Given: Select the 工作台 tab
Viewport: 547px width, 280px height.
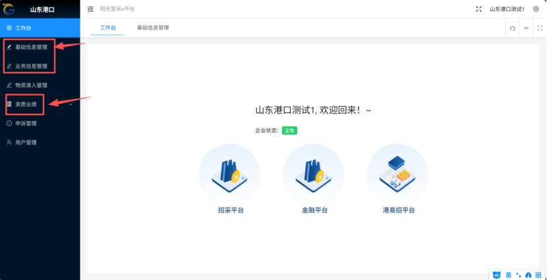Looking at the screenshot, I should (x=107, y=28).
